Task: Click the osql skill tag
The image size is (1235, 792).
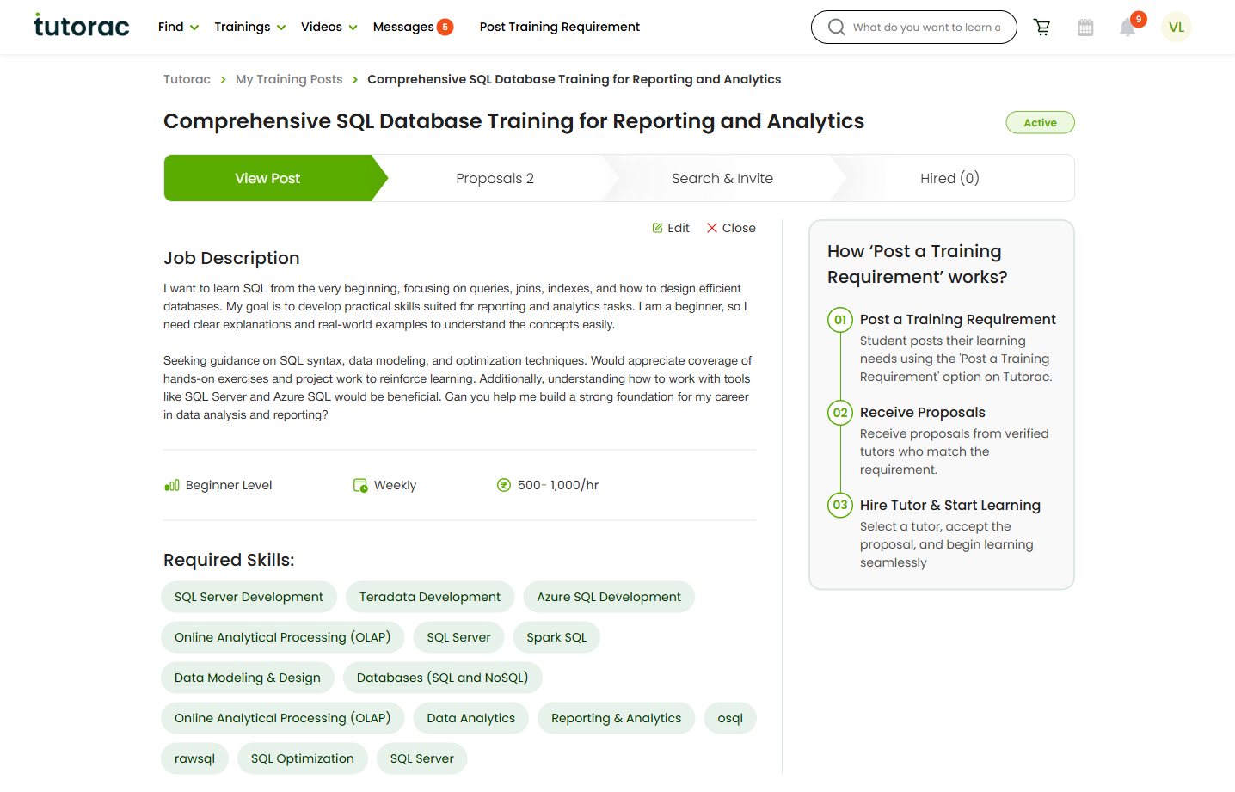Action: [x=730, y=718]
